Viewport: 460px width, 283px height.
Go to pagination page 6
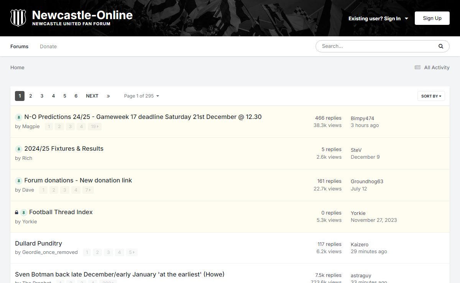coord(76,96)
